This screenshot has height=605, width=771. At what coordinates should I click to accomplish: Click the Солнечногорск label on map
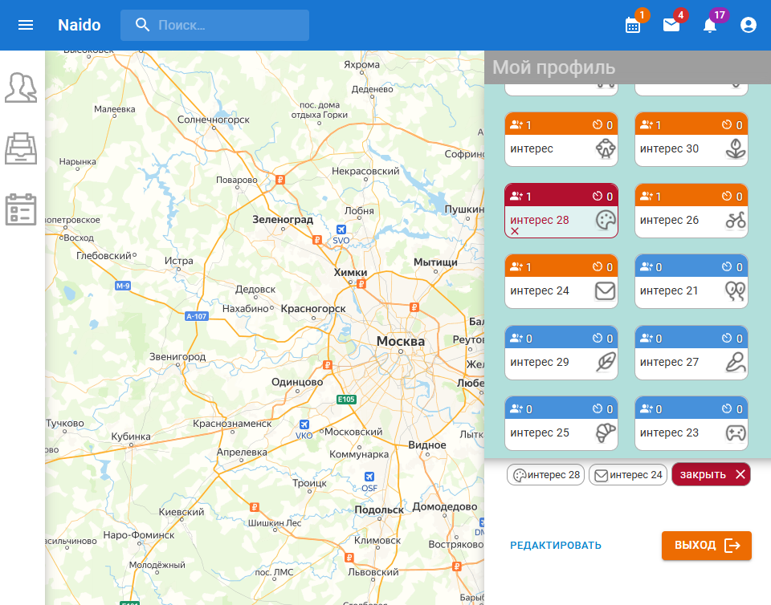(214, 120)
